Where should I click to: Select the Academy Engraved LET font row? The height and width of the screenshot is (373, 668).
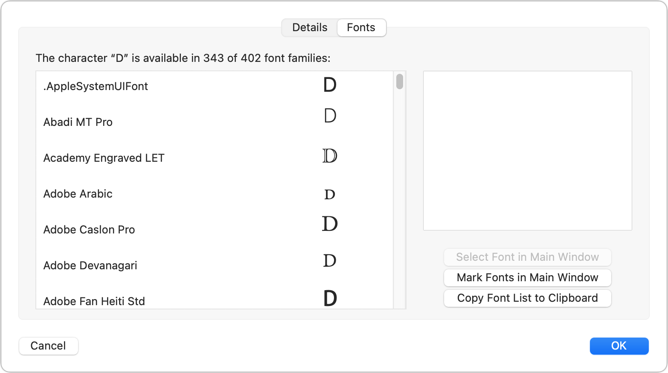coord(215,158)
